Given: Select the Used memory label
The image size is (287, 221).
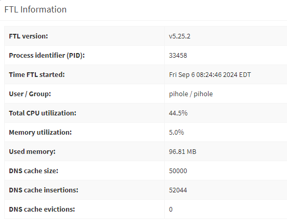Looking at the screenshot, I should coord(32,152).
